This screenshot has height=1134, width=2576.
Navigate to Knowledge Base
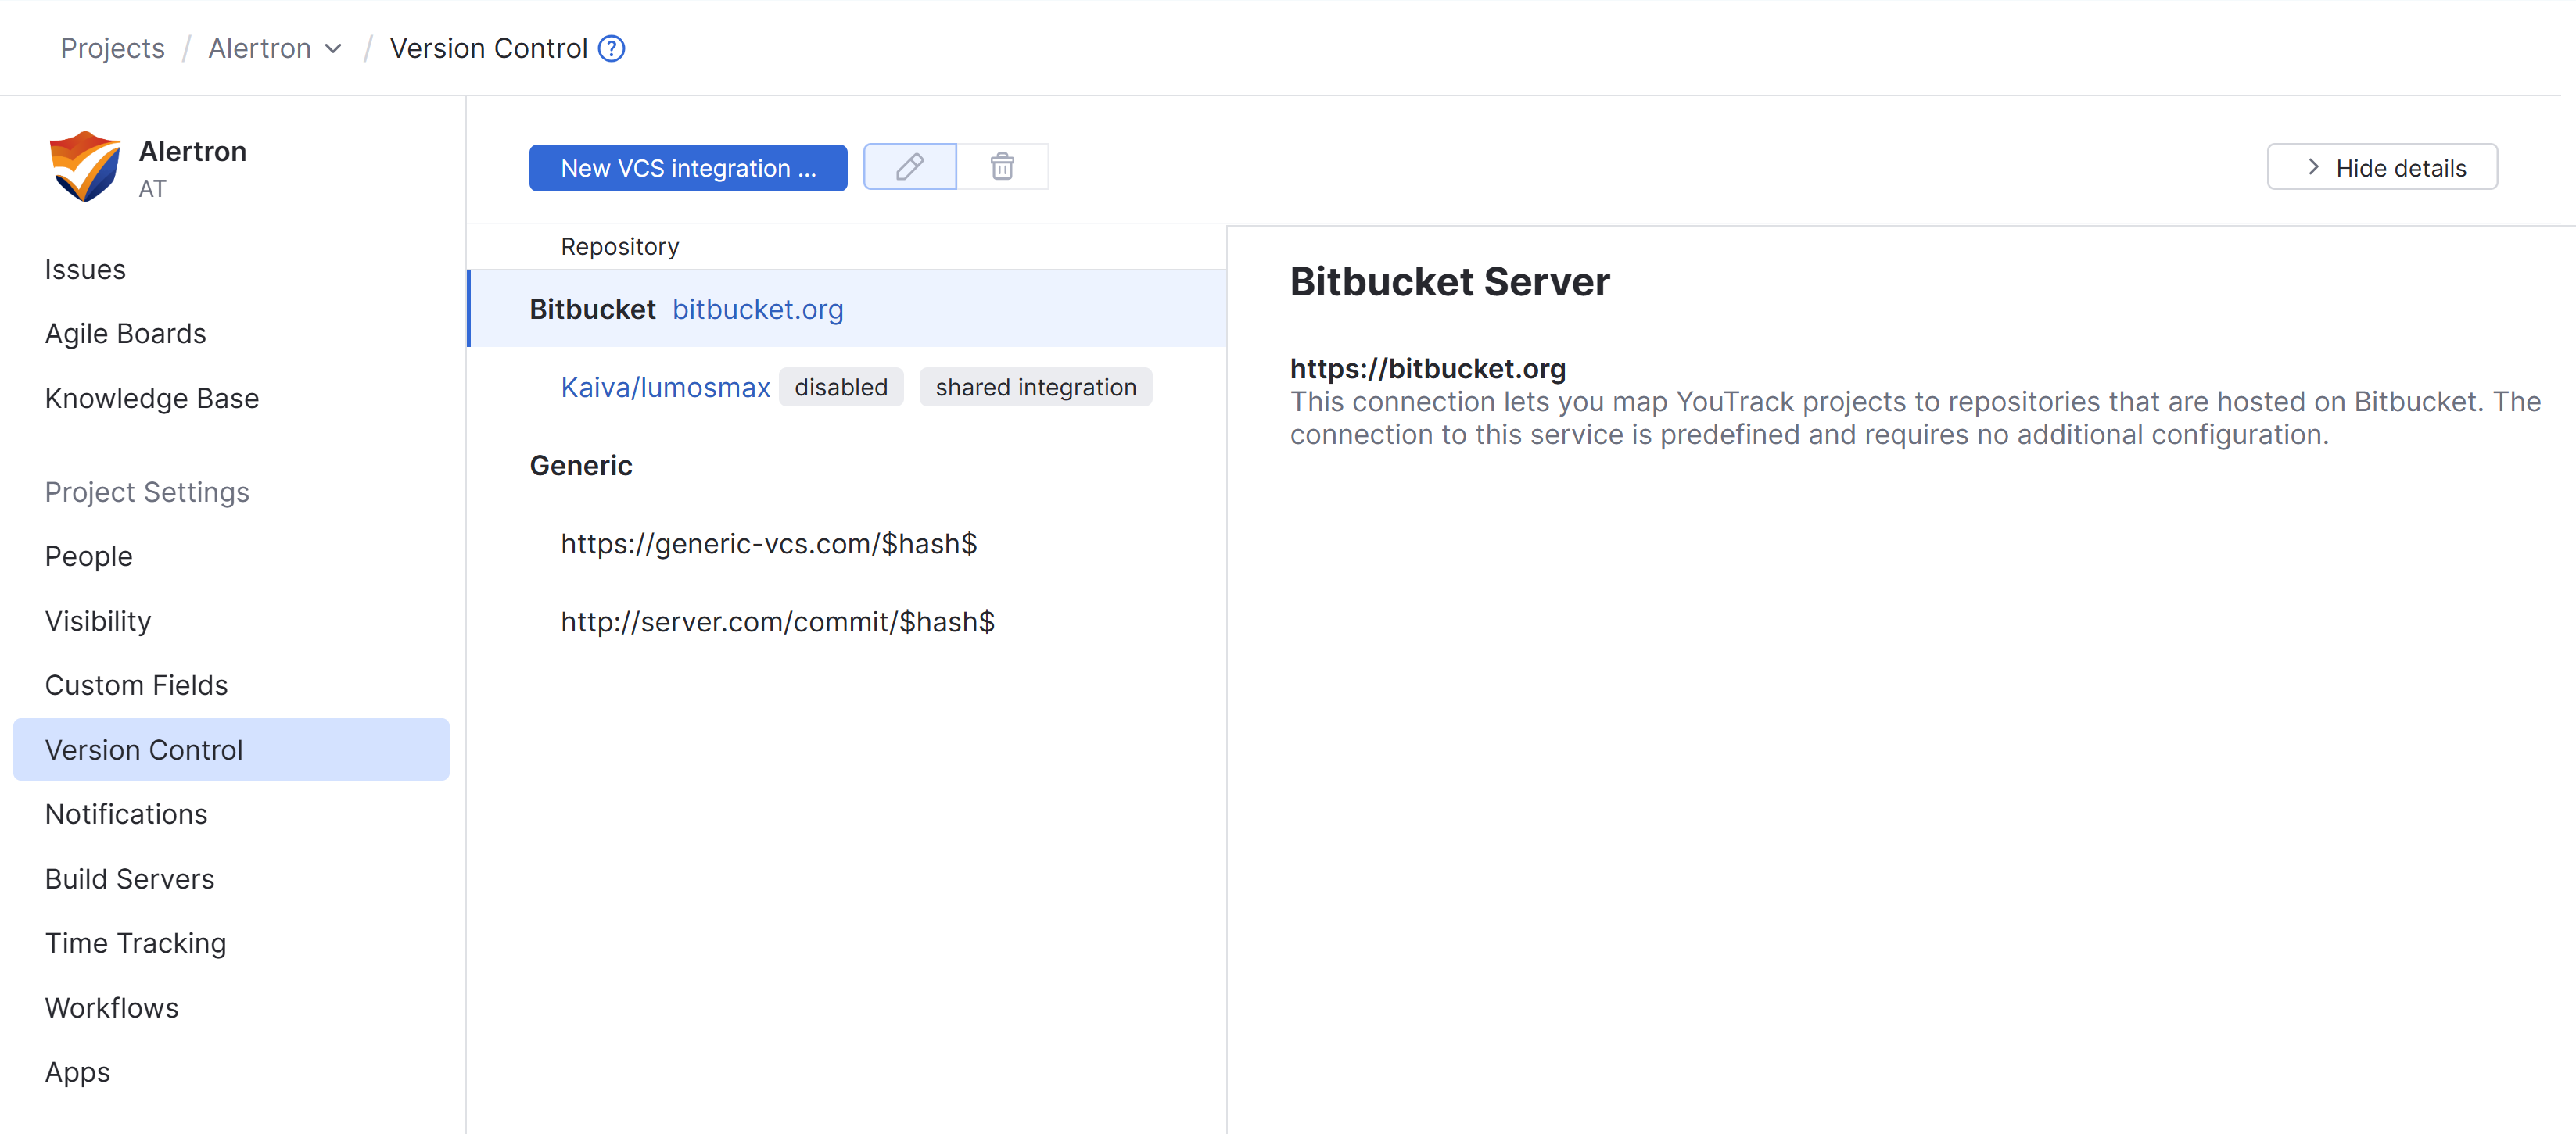(x=152, y=399)
